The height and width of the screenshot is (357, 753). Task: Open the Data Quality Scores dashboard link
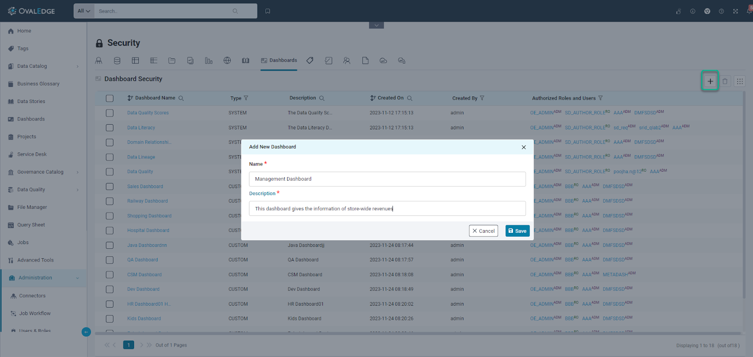tap(148, 113)
